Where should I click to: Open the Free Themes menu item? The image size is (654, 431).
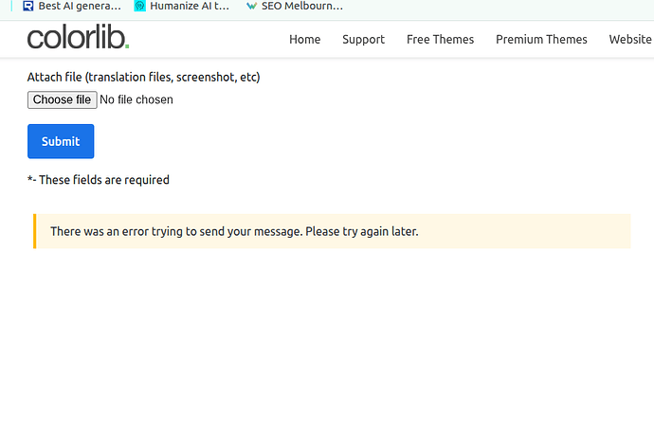point(440,39)
